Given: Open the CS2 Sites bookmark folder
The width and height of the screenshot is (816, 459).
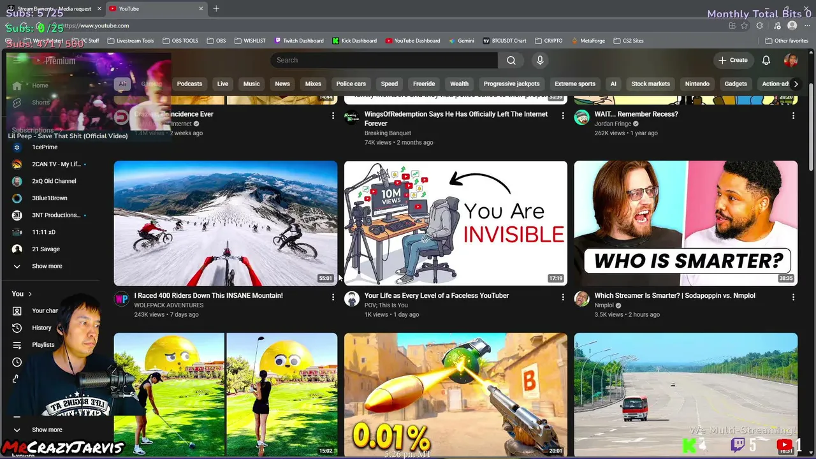Looking at the screenshot, I should tap(629, 41).
